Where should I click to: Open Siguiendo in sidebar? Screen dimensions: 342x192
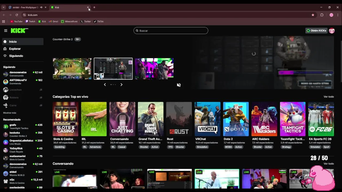[23, 56]
